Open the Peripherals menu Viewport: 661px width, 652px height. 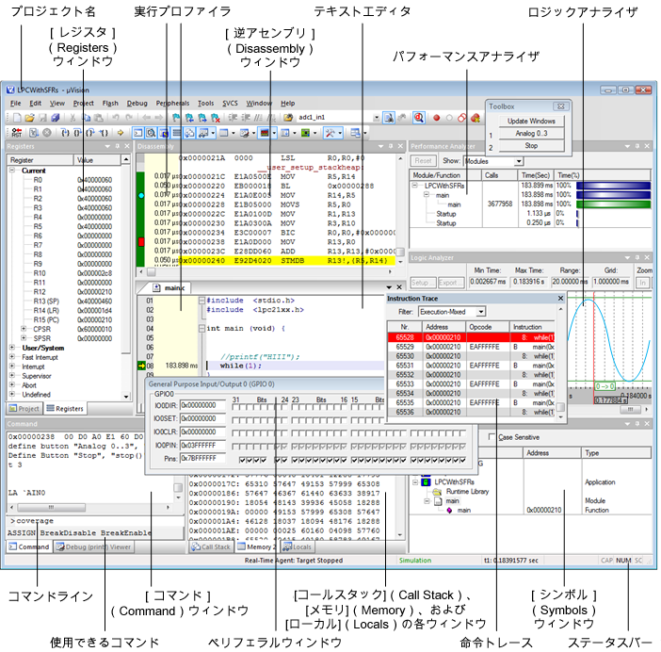172,104
